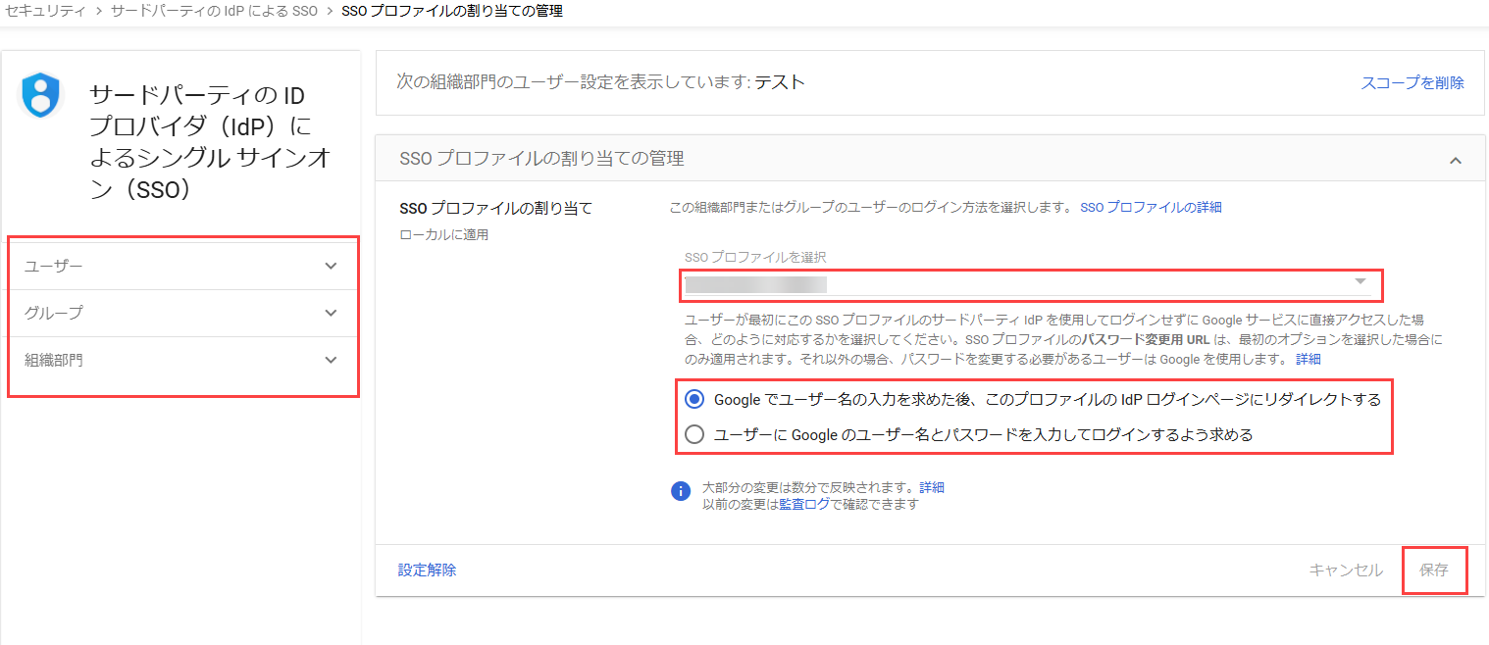The image size is (1489, 645).
Task: Click the スコープを削除 link
Action: point(1412,82)
